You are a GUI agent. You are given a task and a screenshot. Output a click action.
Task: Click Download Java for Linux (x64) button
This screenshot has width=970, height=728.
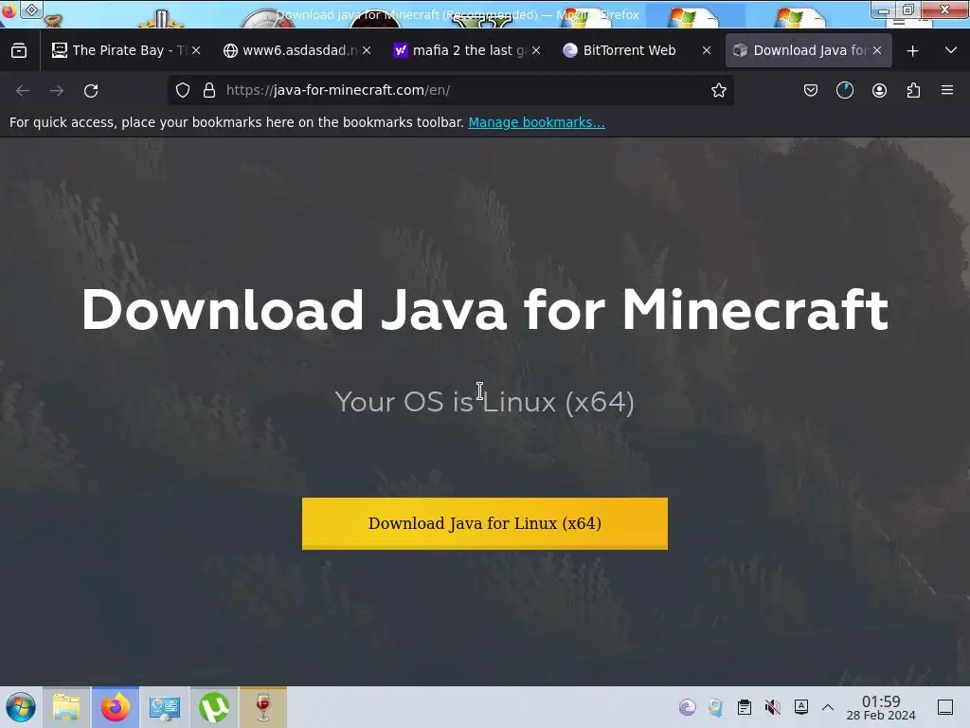click(484, 523)
